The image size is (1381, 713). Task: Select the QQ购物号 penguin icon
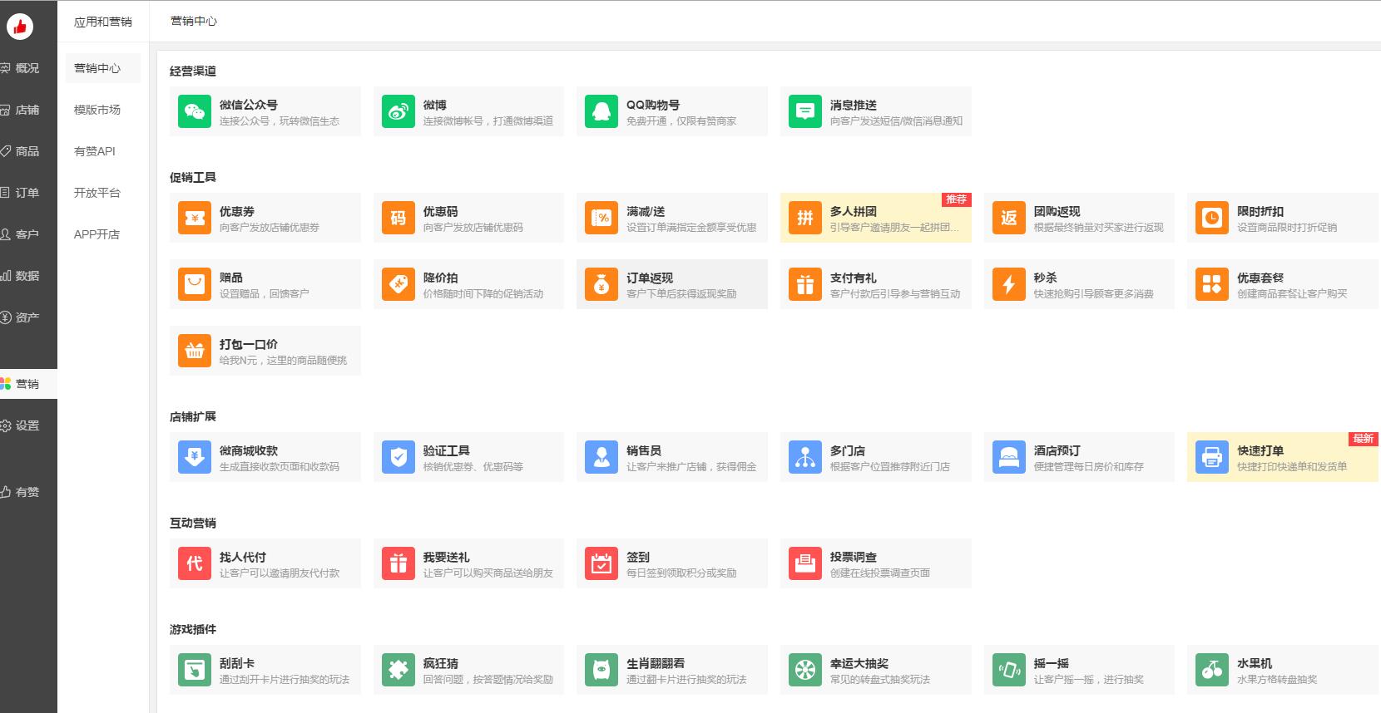601,111
